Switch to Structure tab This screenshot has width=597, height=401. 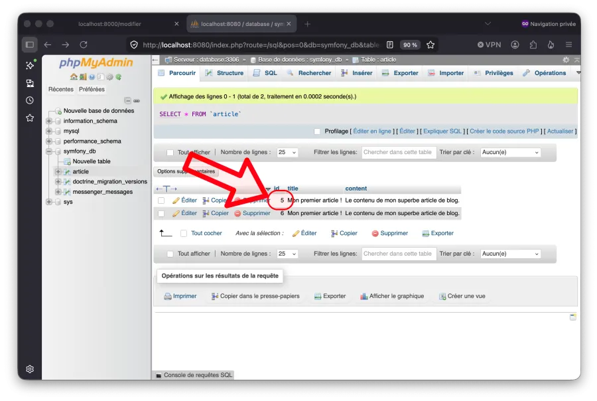(225, 73)
